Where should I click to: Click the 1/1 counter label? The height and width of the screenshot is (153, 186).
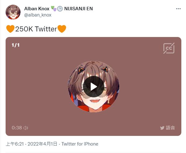pos(16,45)
